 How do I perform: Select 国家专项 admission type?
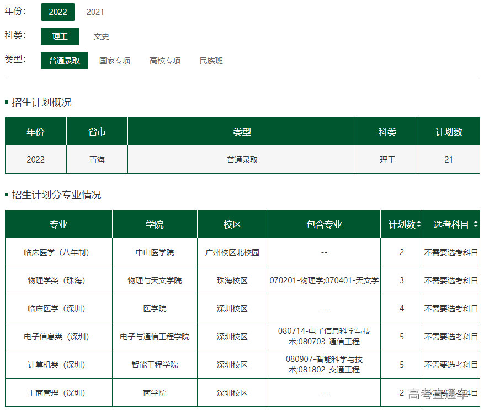pos(115,61)
